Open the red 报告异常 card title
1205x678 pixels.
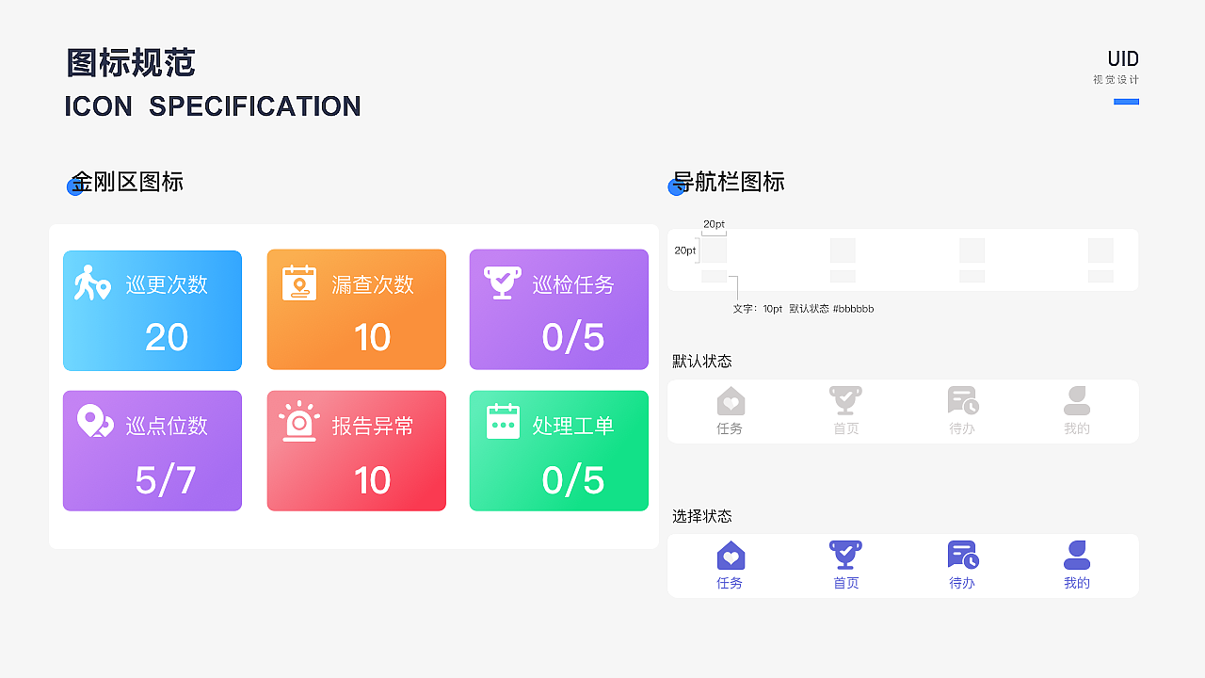coord(373,426)
